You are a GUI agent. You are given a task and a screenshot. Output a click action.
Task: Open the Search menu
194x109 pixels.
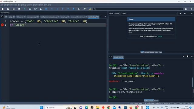point(9,5)
